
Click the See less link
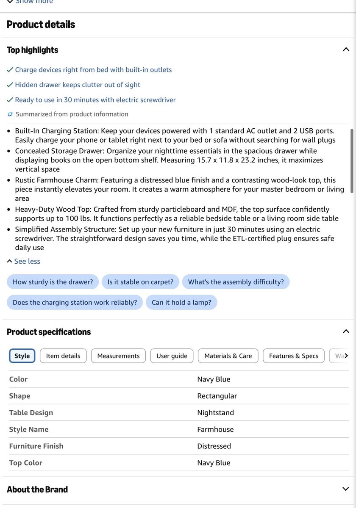24,261
